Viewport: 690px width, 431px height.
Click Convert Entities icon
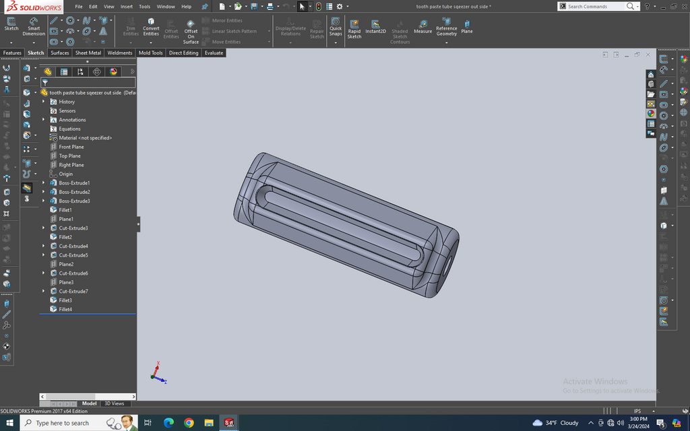click(151, 27)
